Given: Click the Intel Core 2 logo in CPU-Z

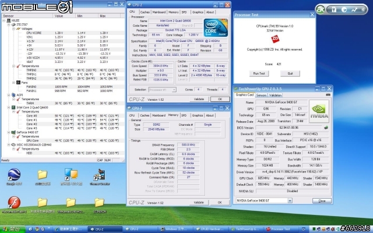Looking at the screenshot, I should click(216, 27).
